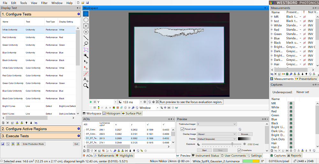
Task: Toggle T column flag for Hair measurement
Action: [x=304, y=64]
